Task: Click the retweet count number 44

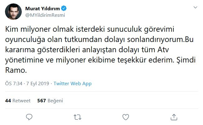Action: [8, 101]
